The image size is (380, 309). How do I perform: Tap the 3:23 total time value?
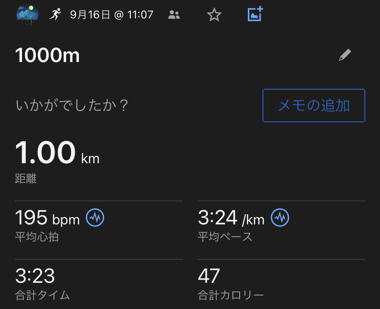click(x=35, y=276)
